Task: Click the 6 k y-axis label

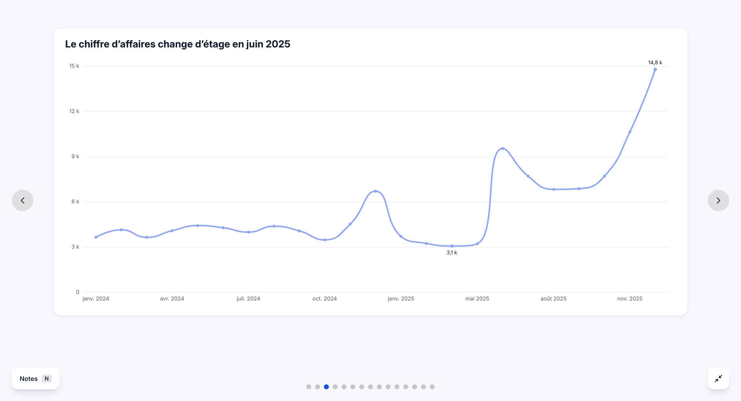Action: 75,202
